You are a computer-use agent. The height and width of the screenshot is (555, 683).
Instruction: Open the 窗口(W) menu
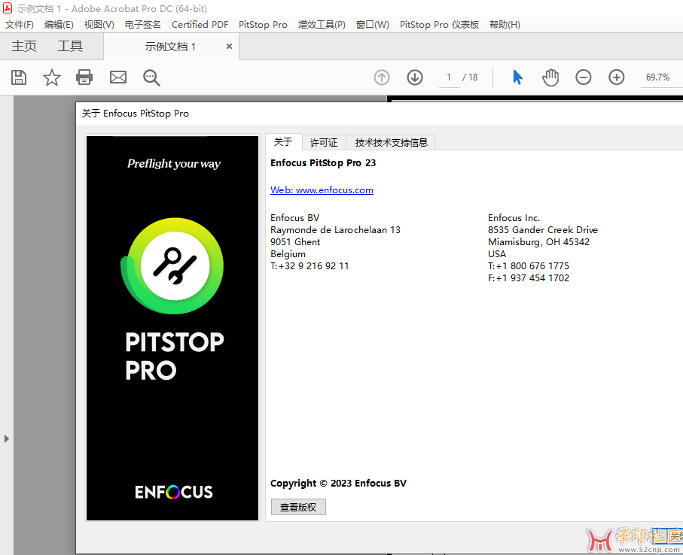point(373,25)
